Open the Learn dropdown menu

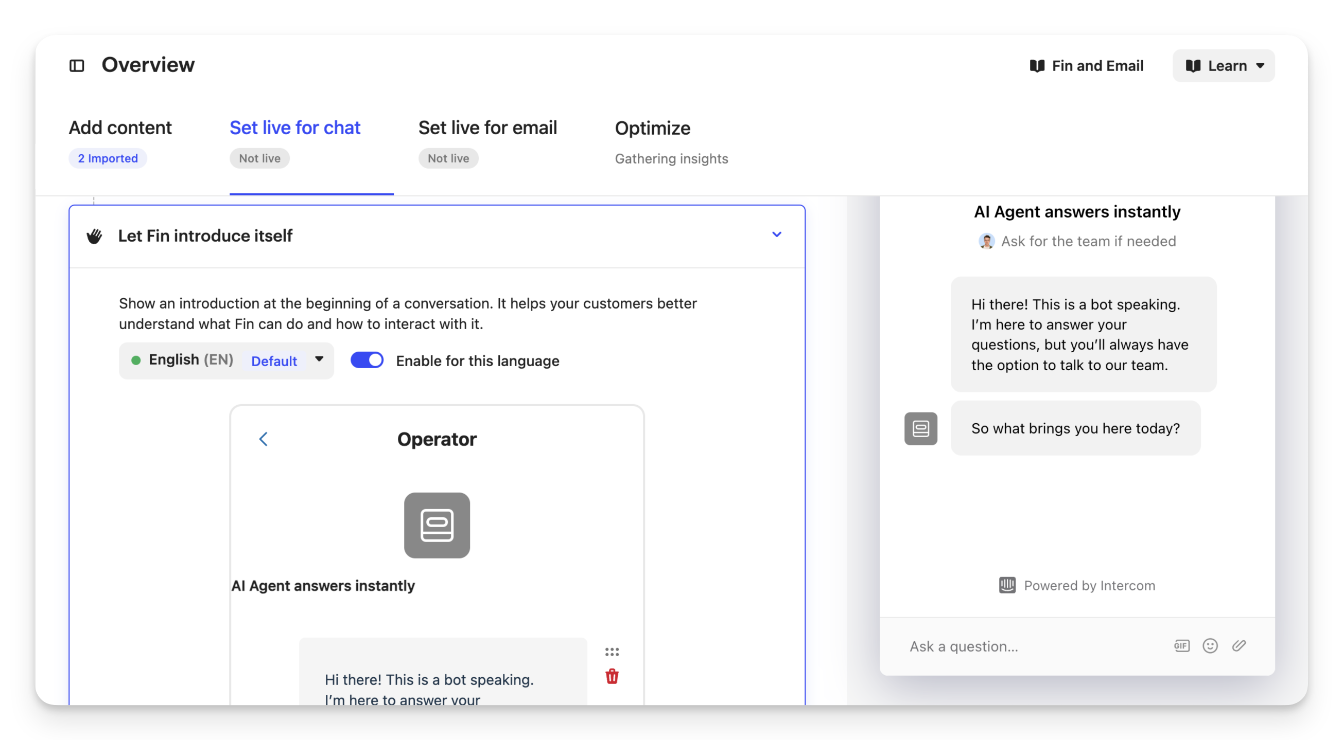1223,66
